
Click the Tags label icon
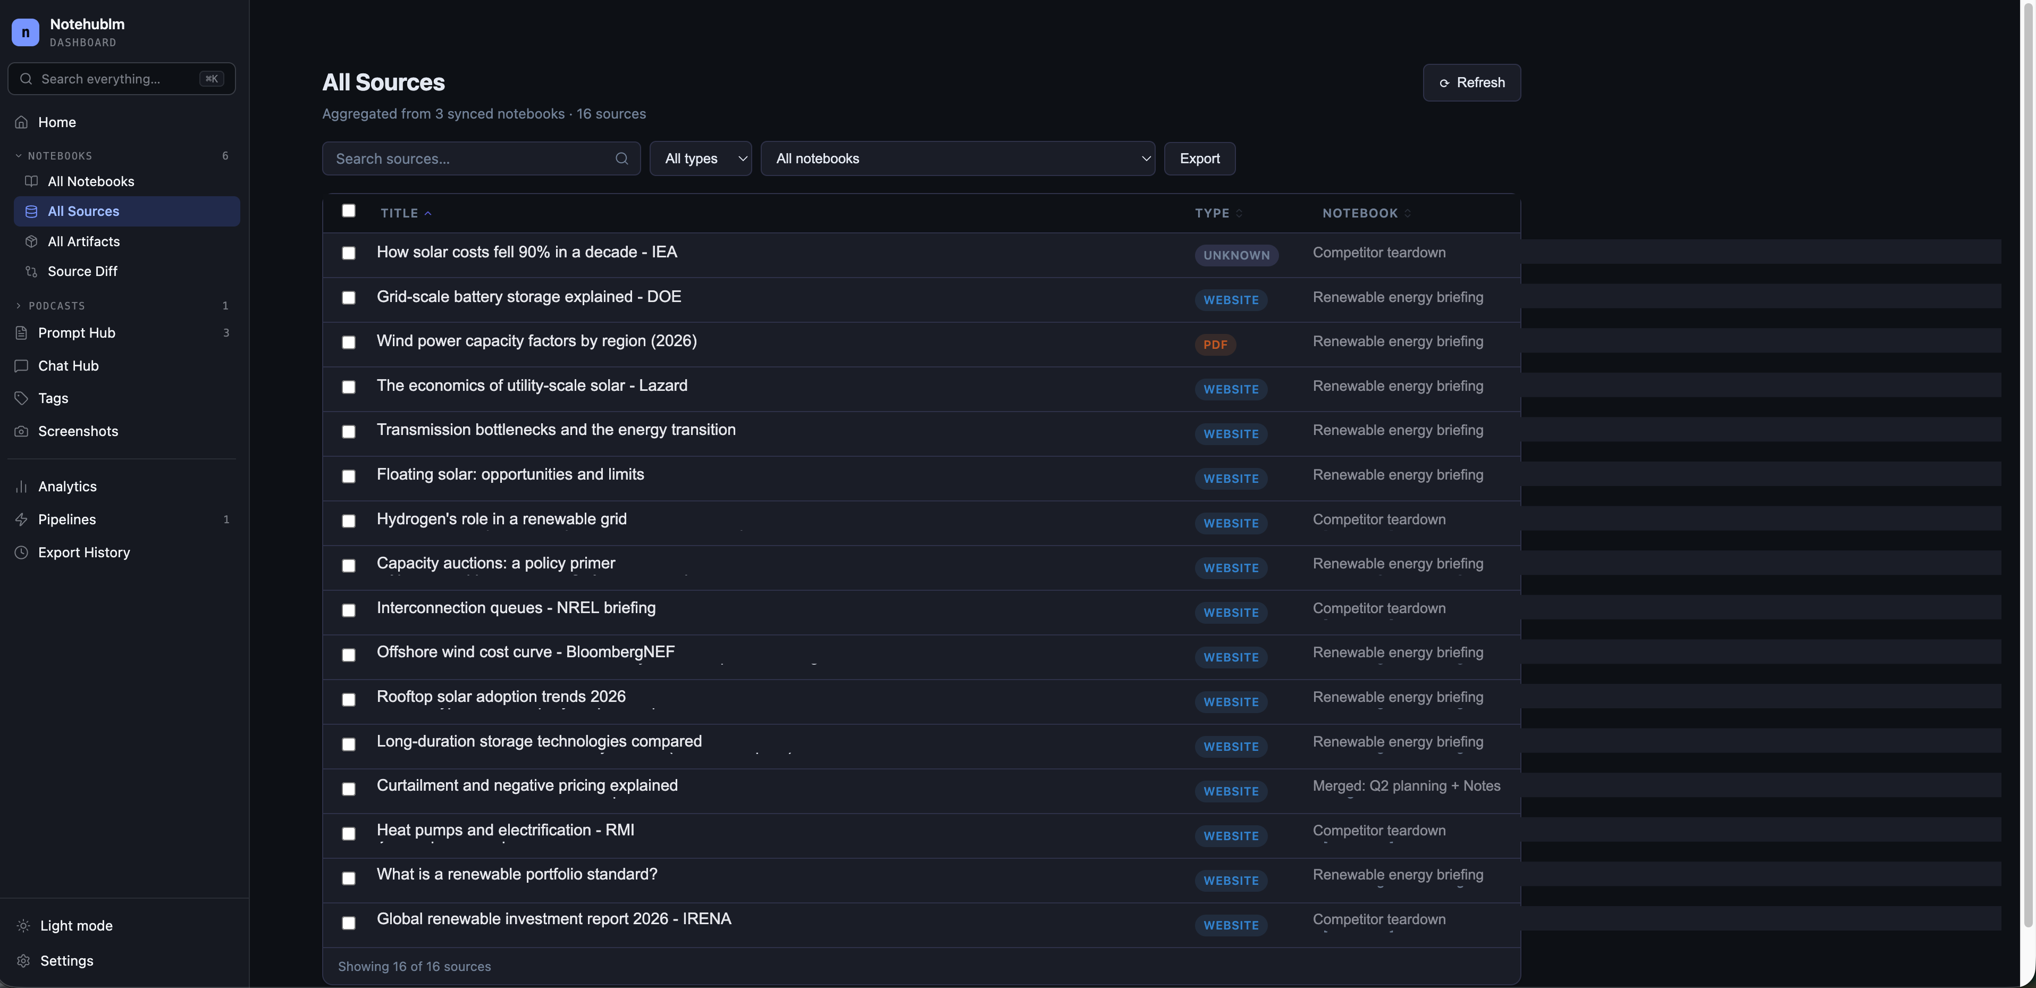[x=21, y=398]
